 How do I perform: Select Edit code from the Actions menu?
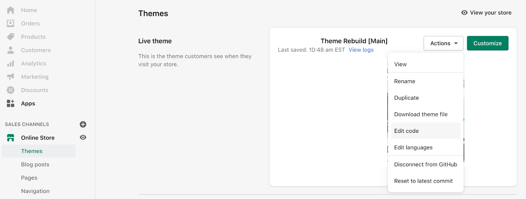tap(406, 131)
